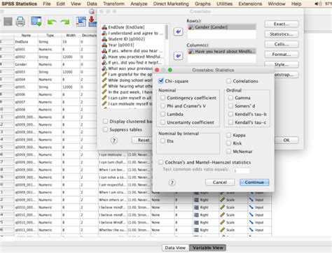Click the Print toolbar icon
Image resolution: width=332 pixels, height=253 pixels.
tap(20, 22)
